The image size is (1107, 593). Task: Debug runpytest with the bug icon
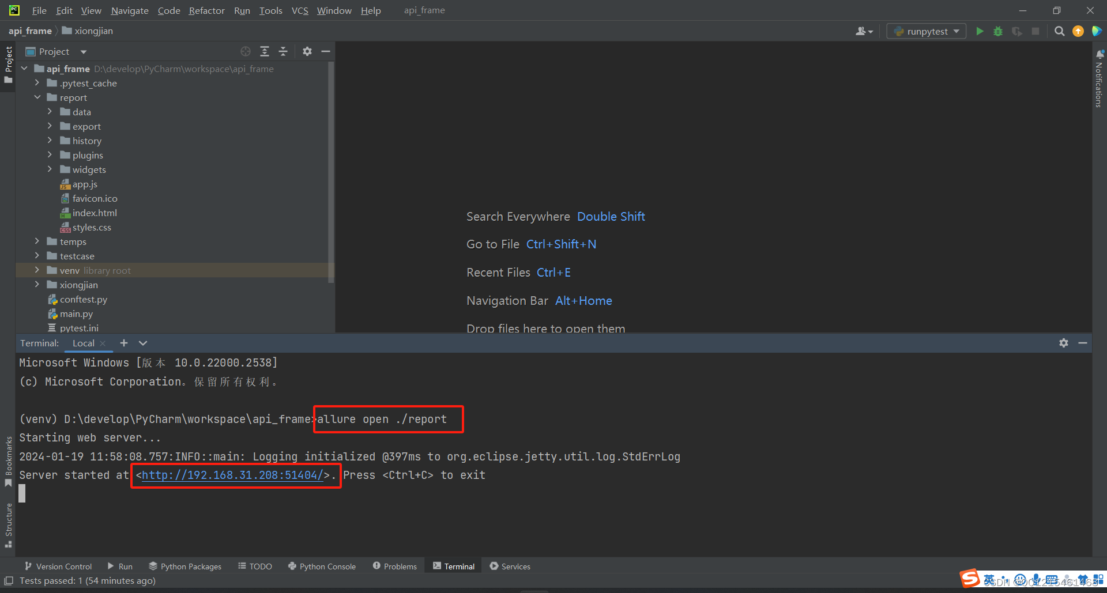(998, 31)
